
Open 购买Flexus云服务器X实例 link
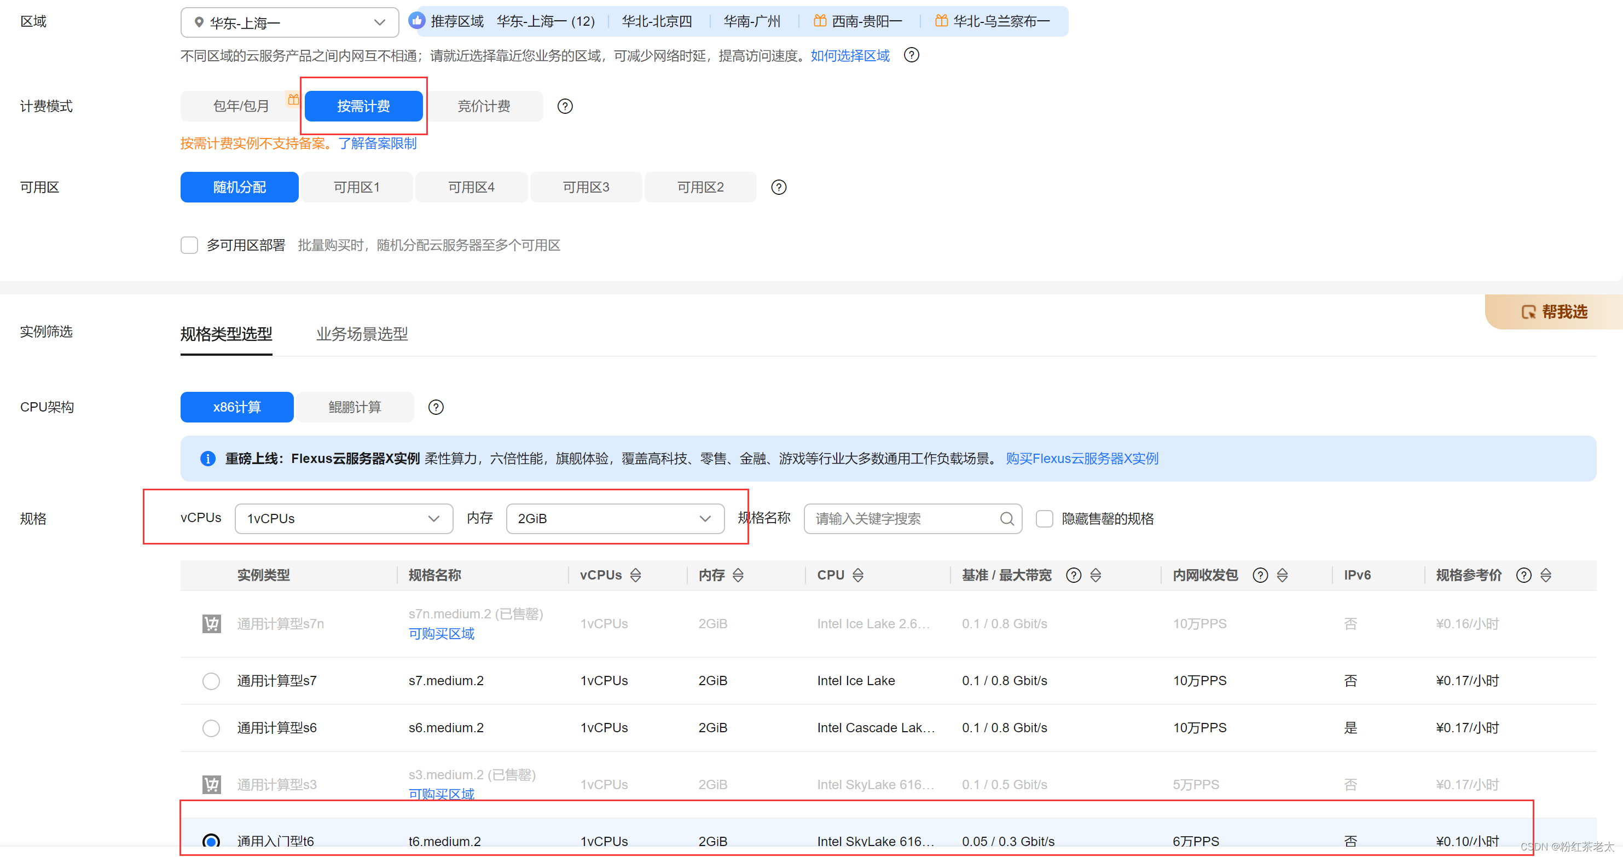pos(1081,459)
